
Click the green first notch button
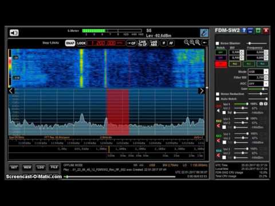[221, 52]
